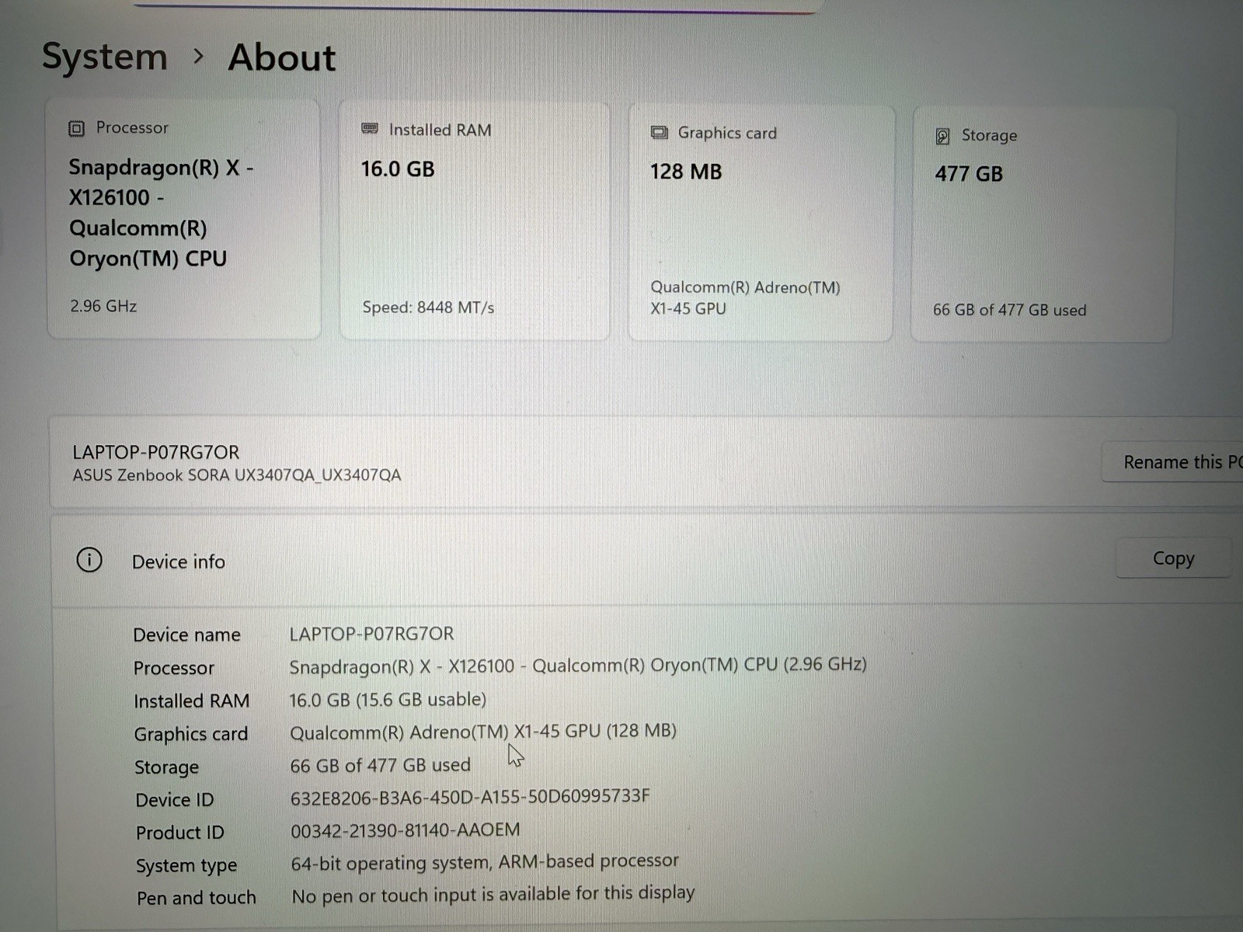Click the Installed RAM memory icon
This screenshot has height=932, width=1243.
(370, 129)
